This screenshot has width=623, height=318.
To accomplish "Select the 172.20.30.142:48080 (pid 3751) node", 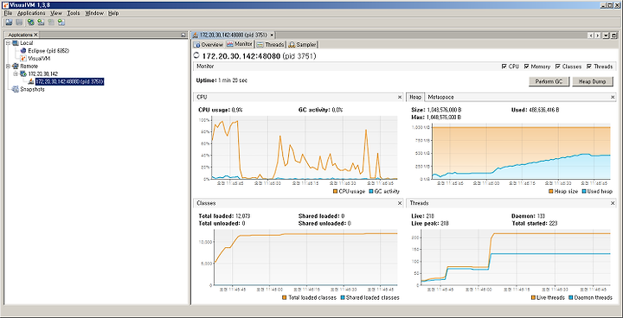I will click(69, 81).
